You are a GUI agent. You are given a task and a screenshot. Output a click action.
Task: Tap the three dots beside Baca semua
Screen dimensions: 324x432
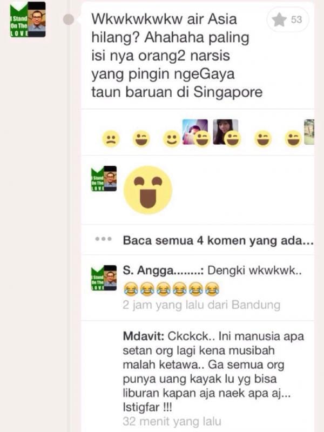point(103,239)
